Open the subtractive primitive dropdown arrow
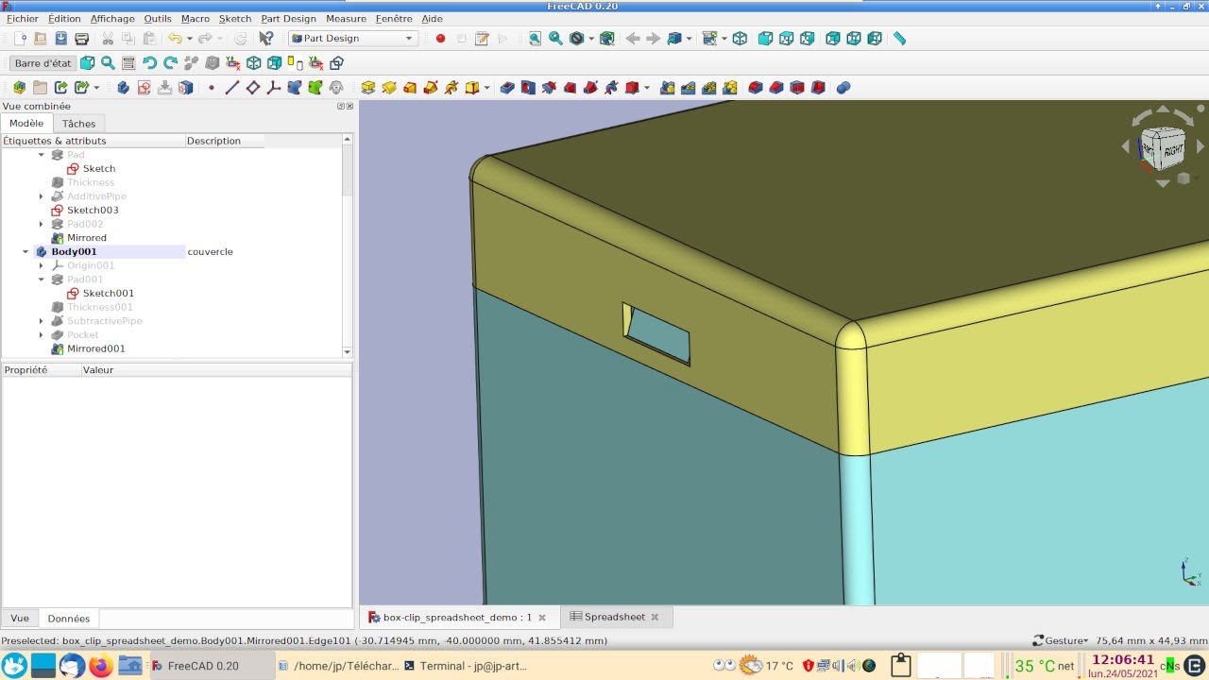The width and height of the screenshot is (1209, 680). [647, 88]
